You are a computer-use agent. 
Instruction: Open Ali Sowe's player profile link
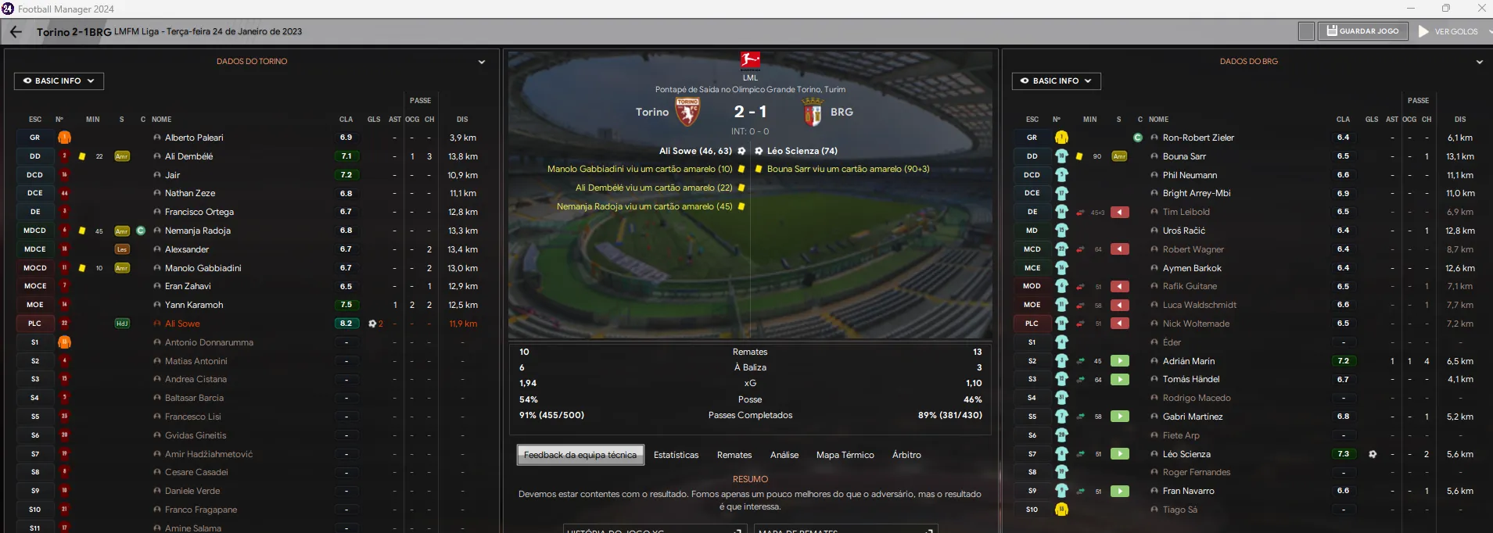coord(182,324)
